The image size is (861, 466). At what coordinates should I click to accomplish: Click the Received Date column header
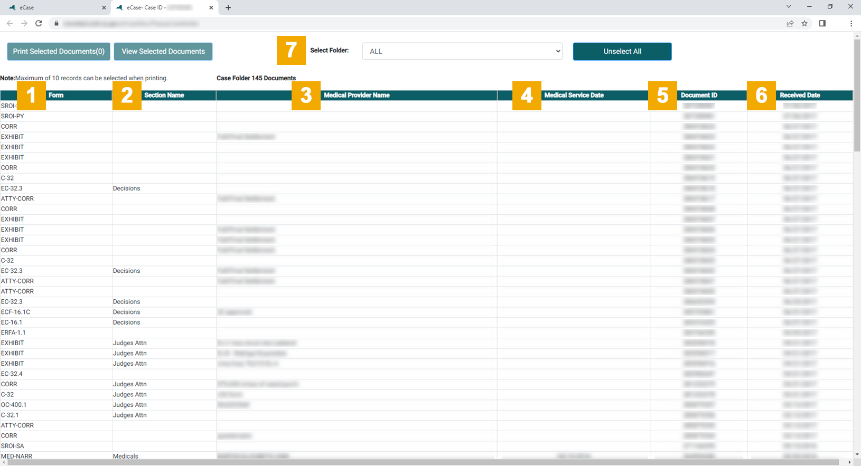[x=800, y=96]
